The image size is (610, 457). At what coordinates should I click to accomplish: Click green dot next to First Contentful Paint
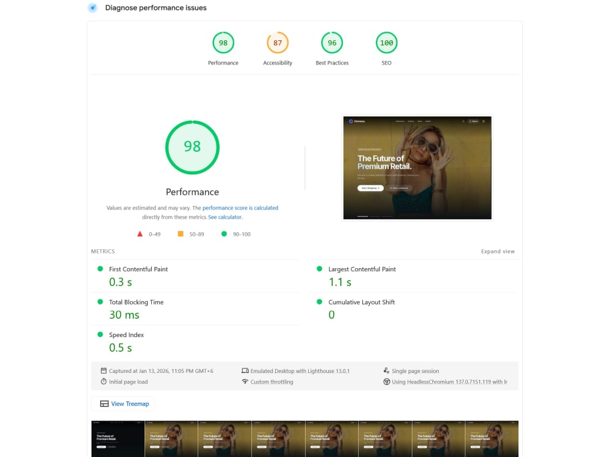pyautogui.click(x=100, y=269)
